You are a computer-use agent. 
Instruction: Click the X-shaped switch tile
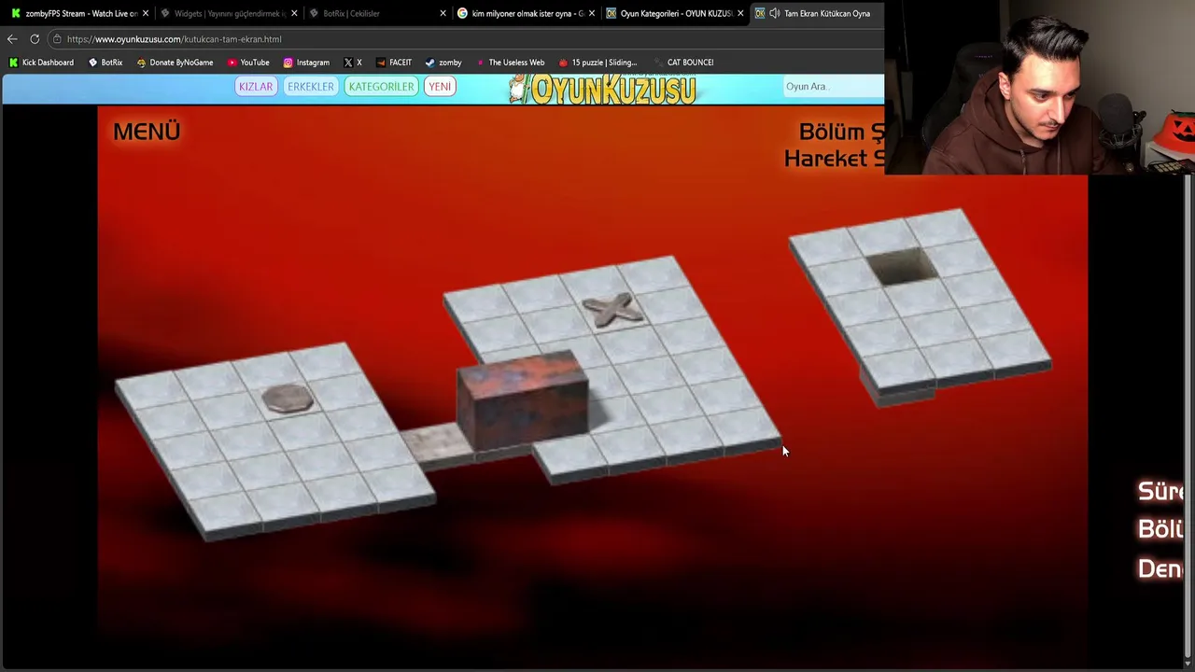coord(612,310)
